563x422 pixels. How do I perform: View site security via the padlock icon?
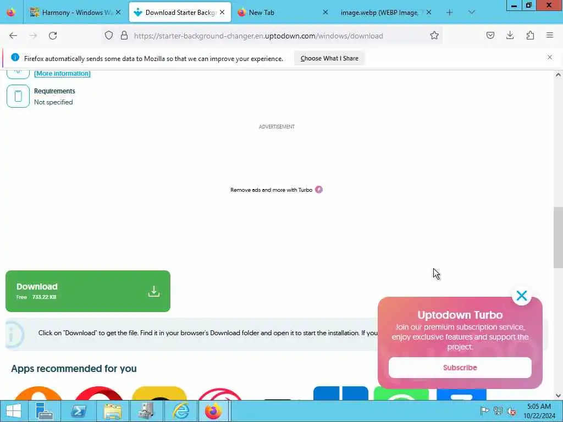click(x=124, y=35)
